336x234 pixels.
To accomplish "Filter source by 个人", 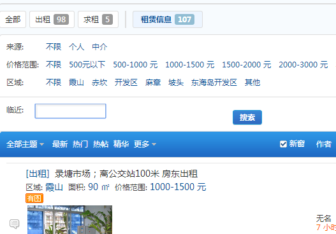I will [77, 47].
